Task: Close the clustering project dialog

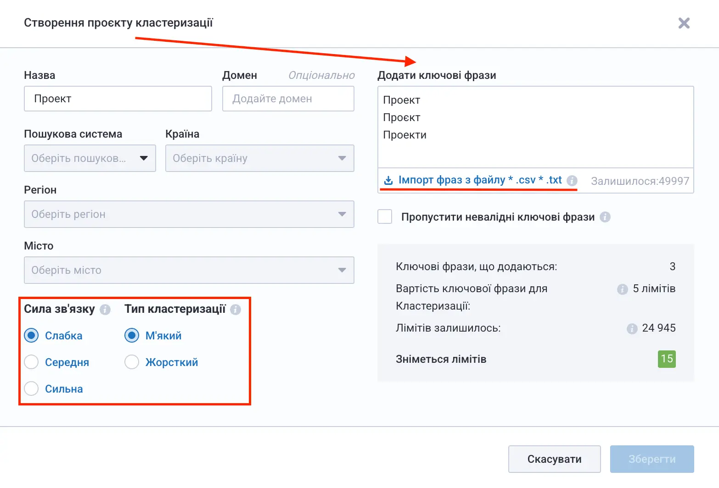Action: [684, 23]
